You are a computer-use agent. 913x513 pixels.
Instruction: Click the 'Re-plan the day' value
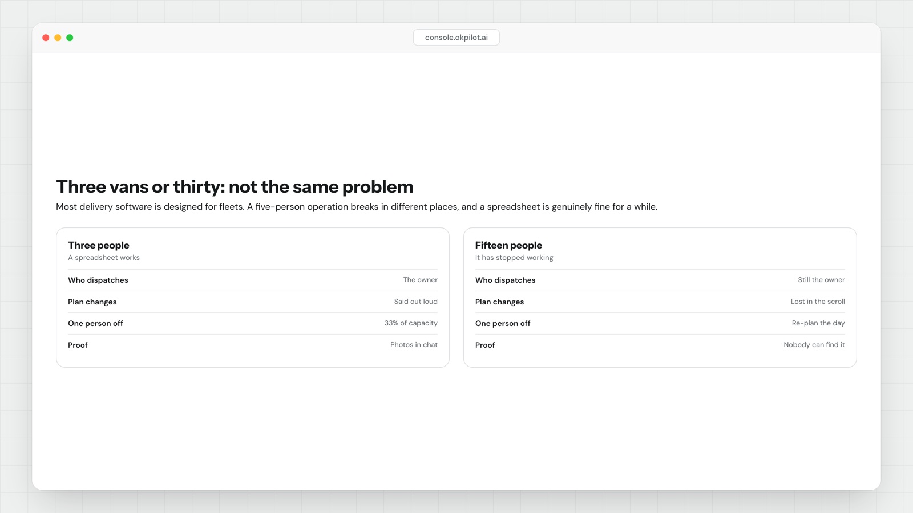[x=818, y=323]
